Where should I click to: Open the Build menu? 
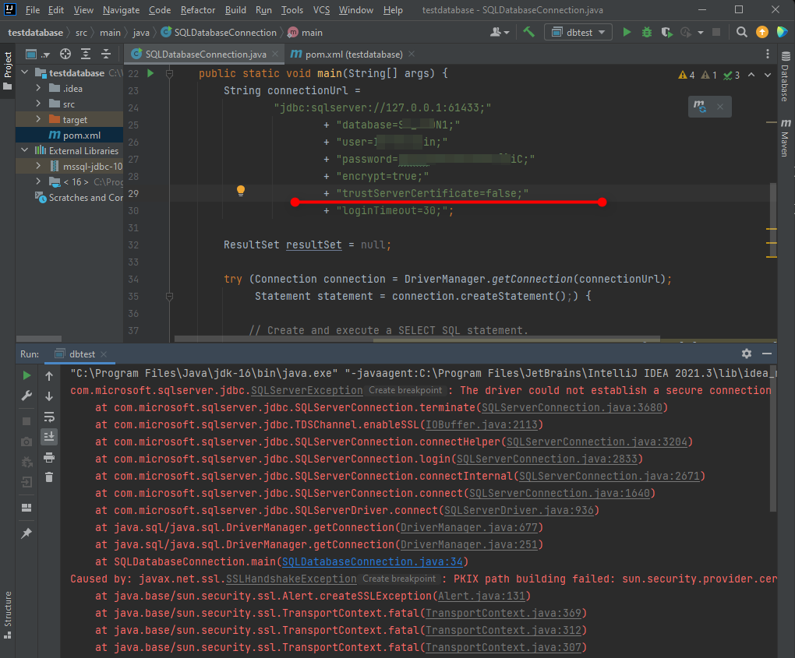coord(235,10)
